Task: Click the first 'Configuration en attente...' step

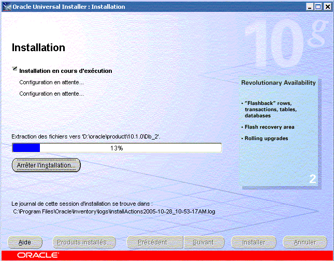Action: click(x=51, y=82)
